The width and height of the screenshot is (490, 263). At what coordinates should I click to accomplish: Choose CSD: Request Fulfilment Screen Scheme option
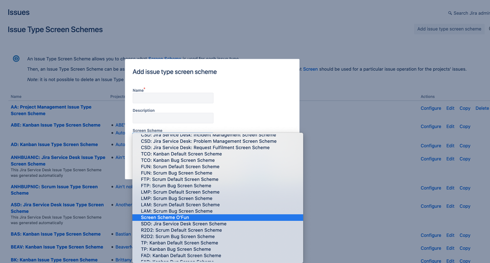tap(217, 148)
